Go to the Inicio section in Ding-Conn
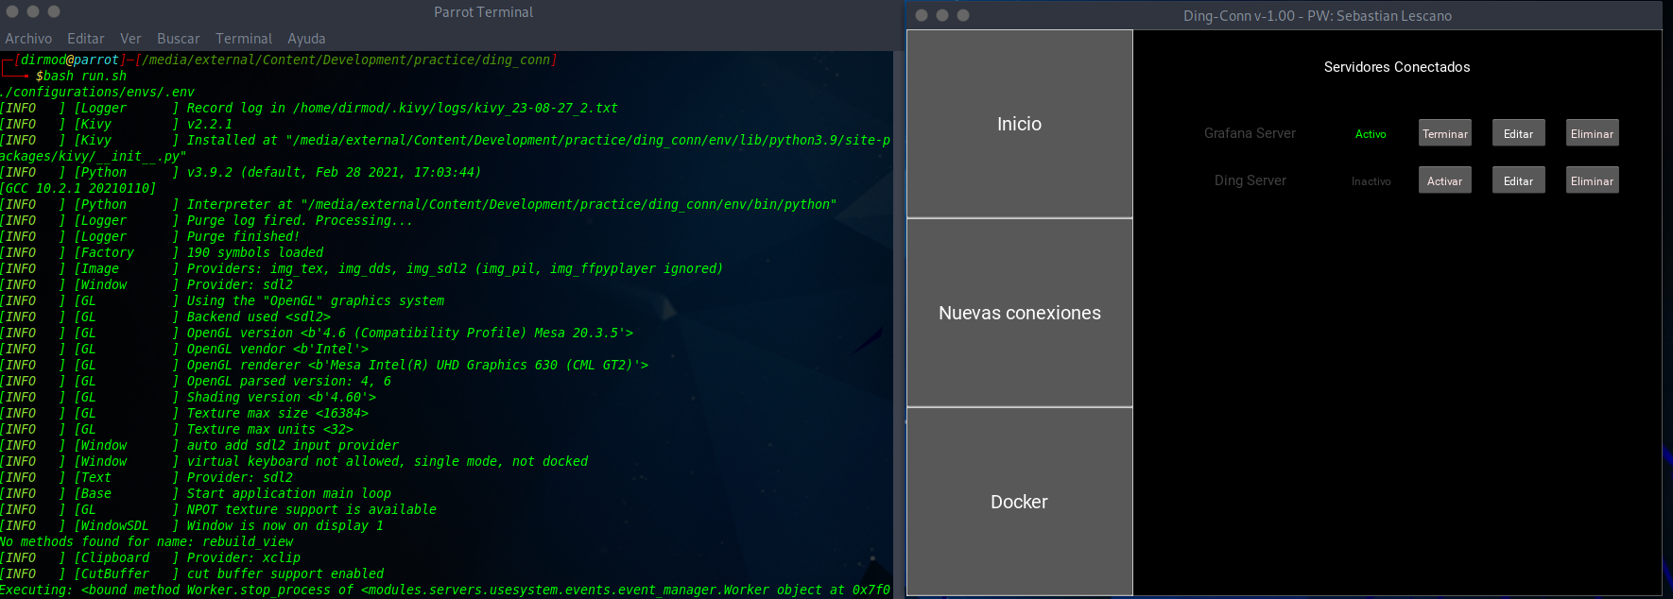This screenshot has height=599, width=1673. point(1020,124)
